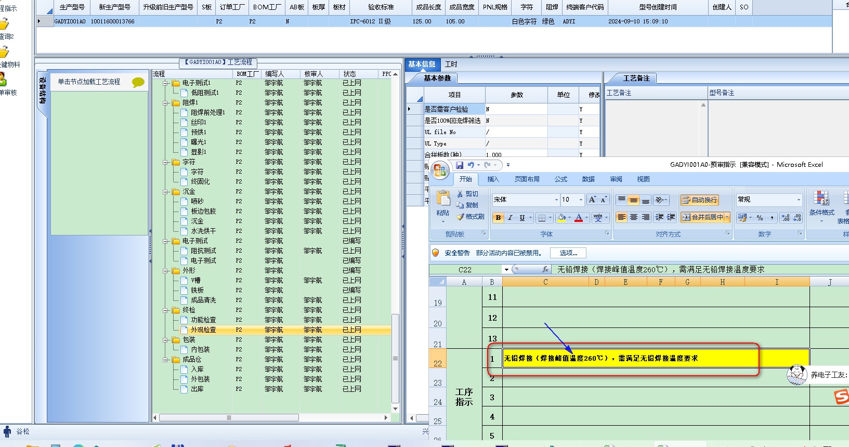
Task: Select Excel column header C
Action: click(x=545, y=282)
